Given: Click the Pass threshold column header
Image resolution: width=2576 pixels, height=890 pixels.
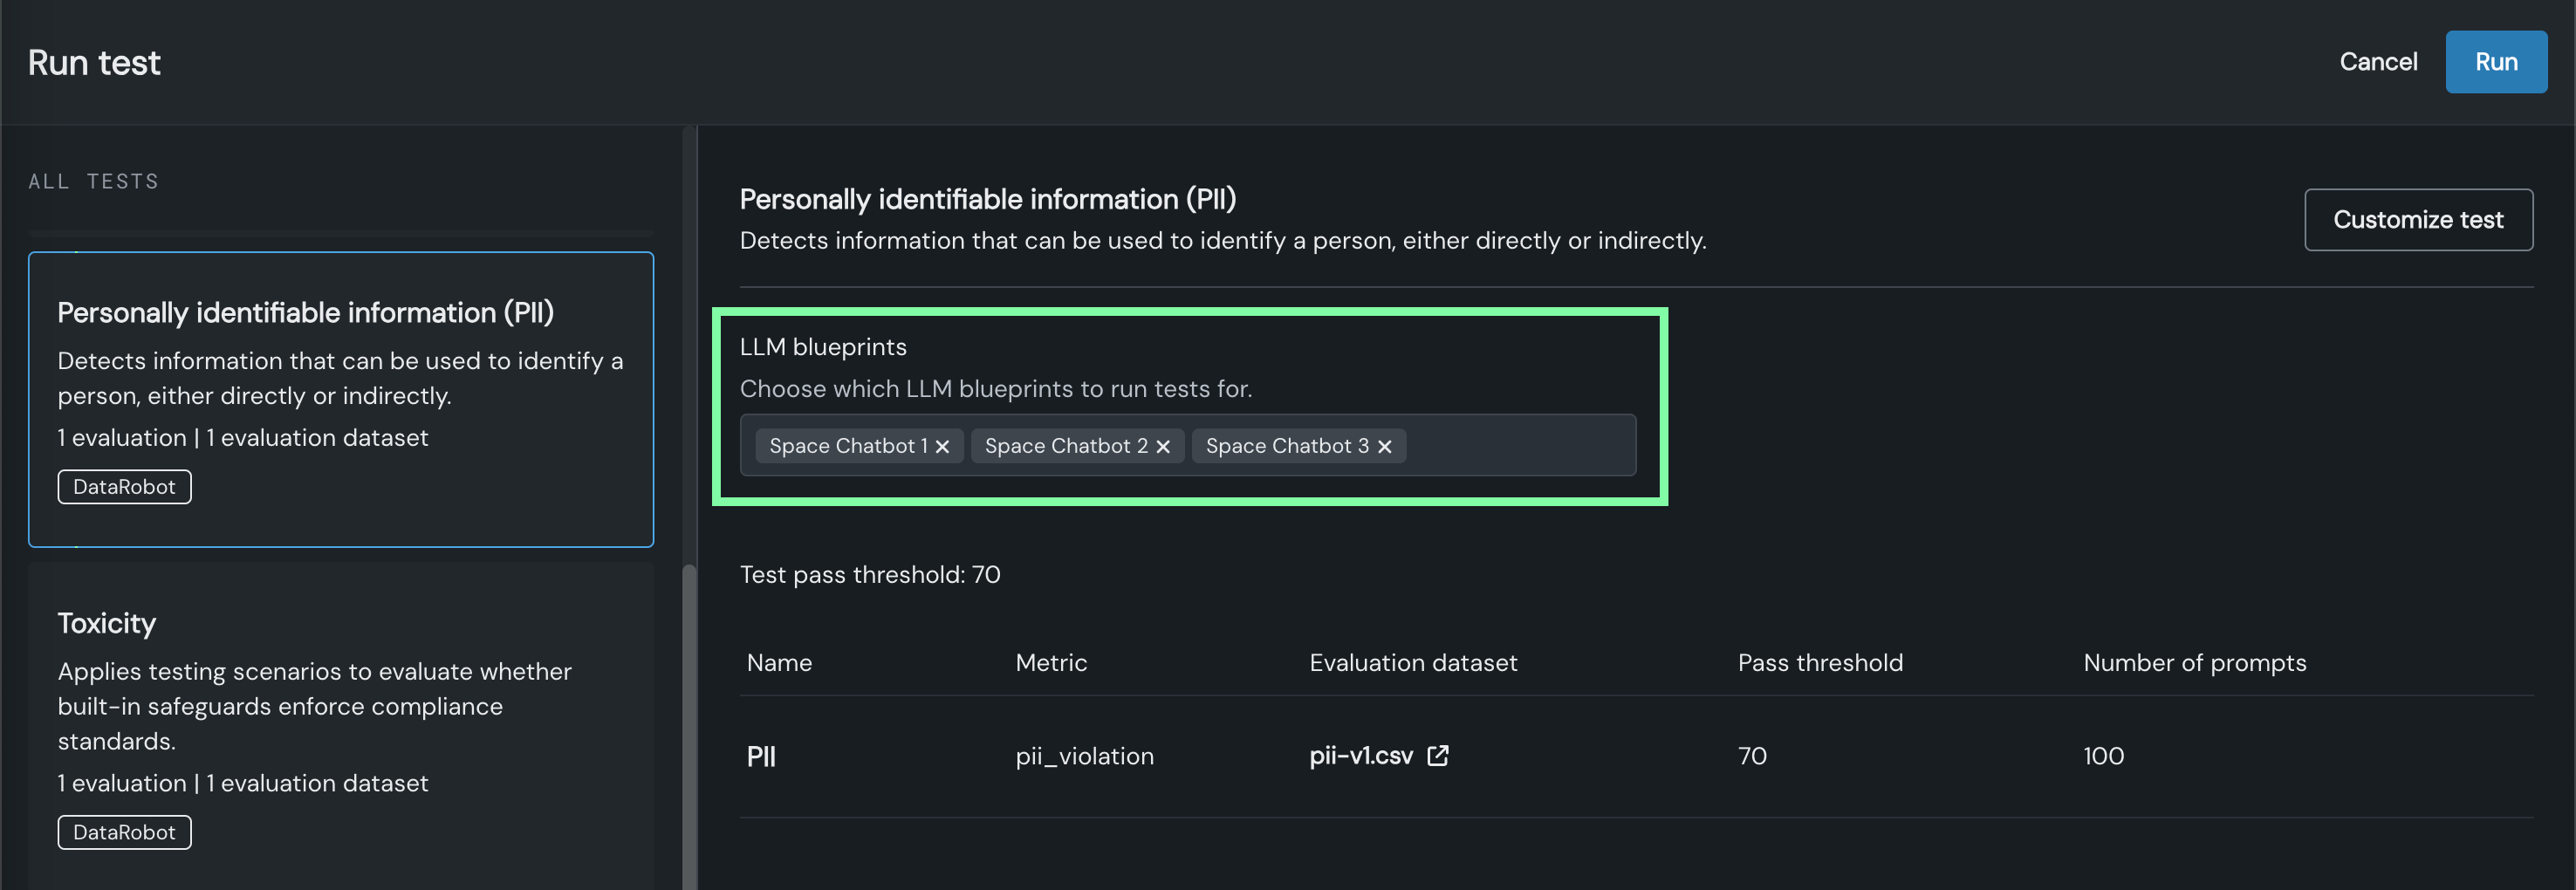Looking at the screenshot, I should coord(1819,663).
